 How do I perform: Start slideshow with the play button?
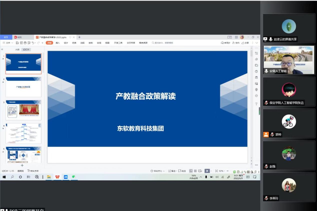pos(207,171)
